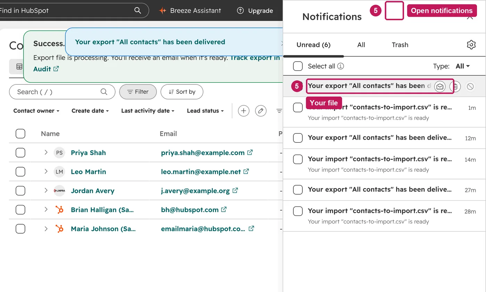This screenshot has width=486, height=292.
Task: Open external link icon beside j.avery@example.org
Action: coord(235,190)
